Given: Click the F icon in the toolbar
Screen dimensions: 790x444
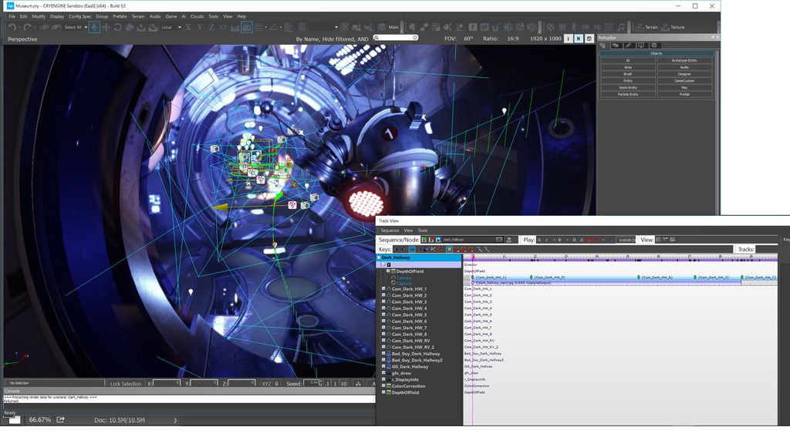Looking at the screenshot, I should pos(473,27).
